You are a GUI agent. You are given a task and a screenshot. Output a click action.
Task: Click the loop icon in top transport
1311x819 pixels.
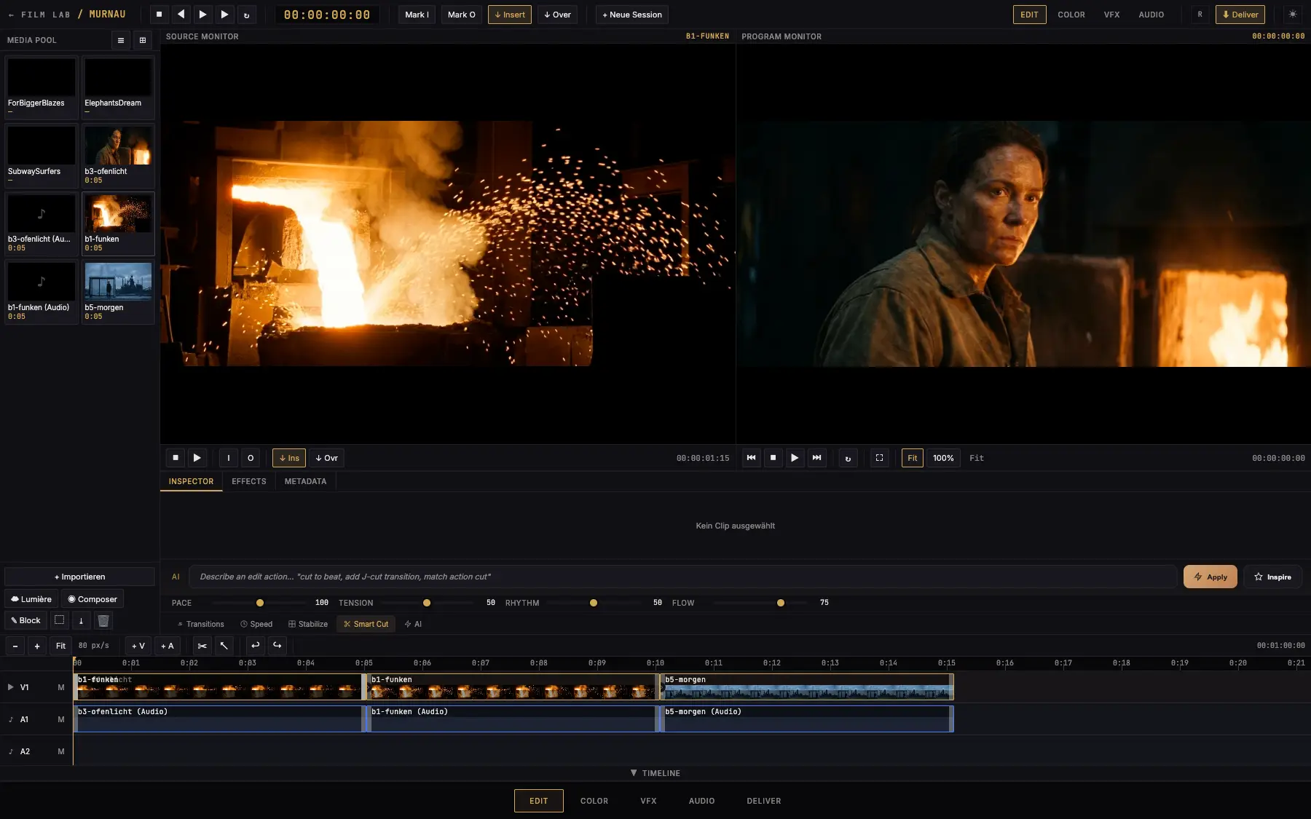(246, 15)
